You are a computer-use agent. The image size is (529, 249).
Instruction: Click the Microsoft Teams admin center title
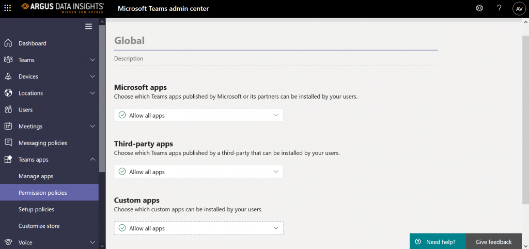(x=163, y=8)
